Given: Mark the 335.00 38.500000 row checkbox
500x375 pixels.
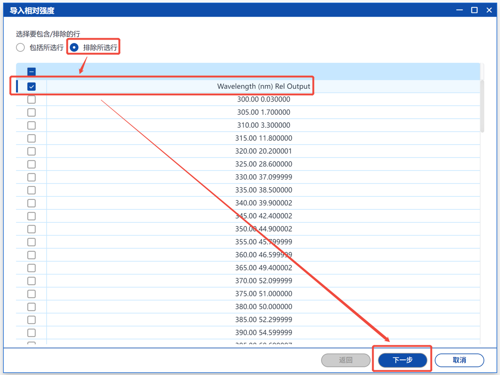Looking at the screenshot, I should pos(32,190).
